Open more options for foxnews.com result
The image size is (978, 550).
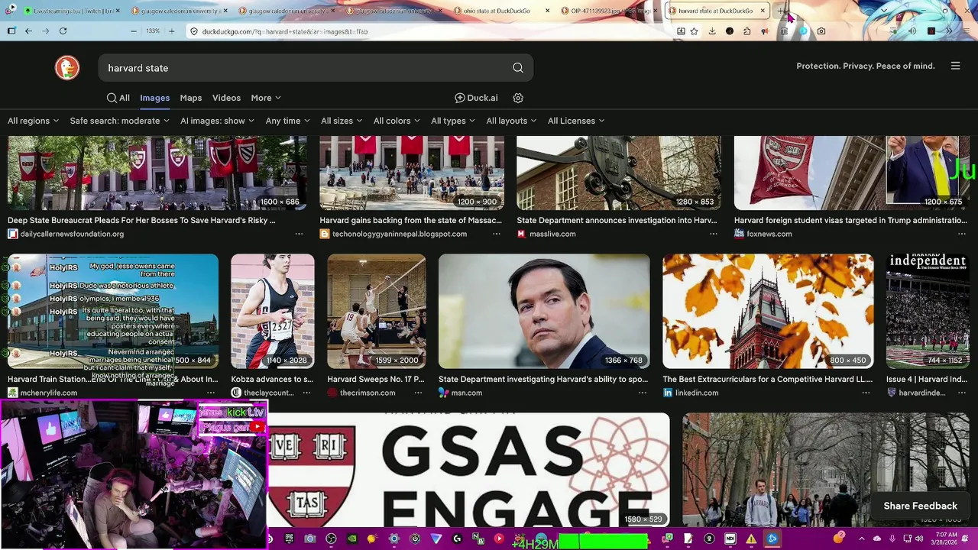click(x=962, y=234)
